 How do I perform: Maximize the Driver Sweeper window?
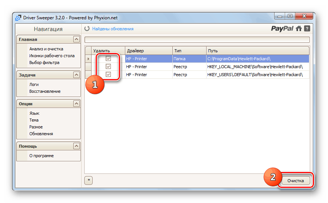pos(290,16)
